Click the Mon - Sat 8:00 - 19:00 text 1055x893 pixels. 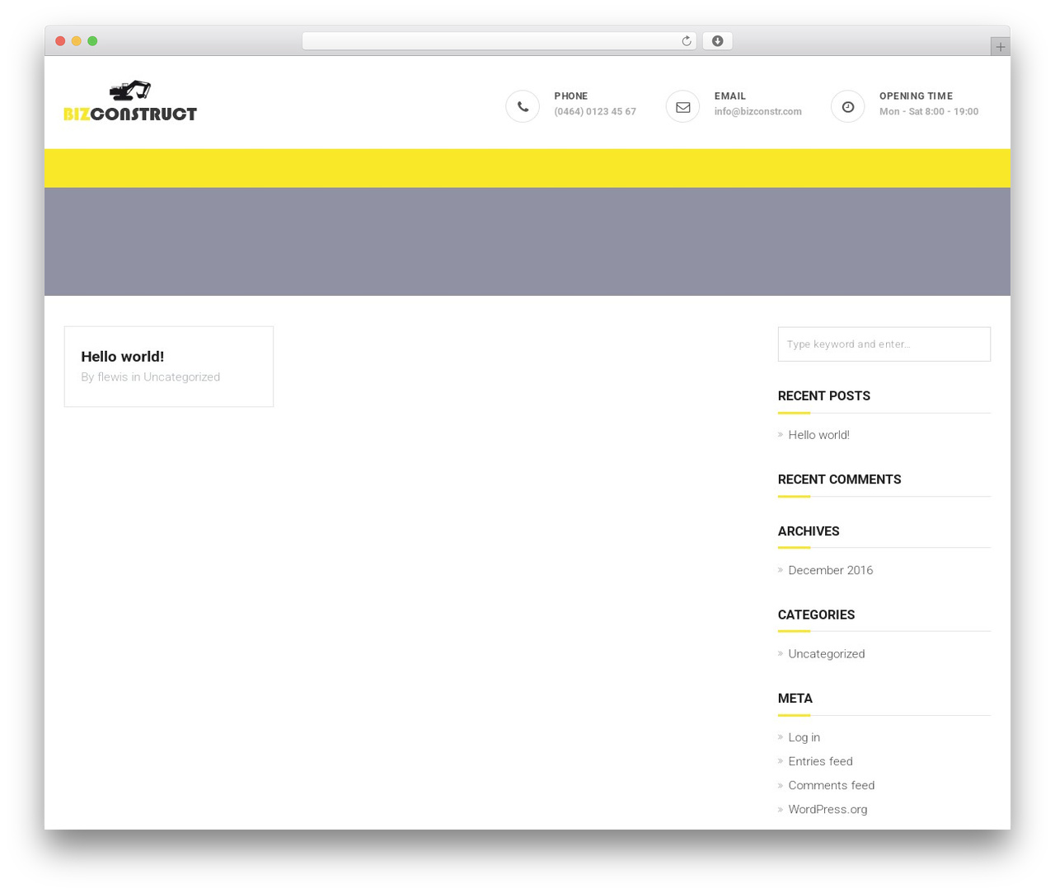tap(929, 112)
